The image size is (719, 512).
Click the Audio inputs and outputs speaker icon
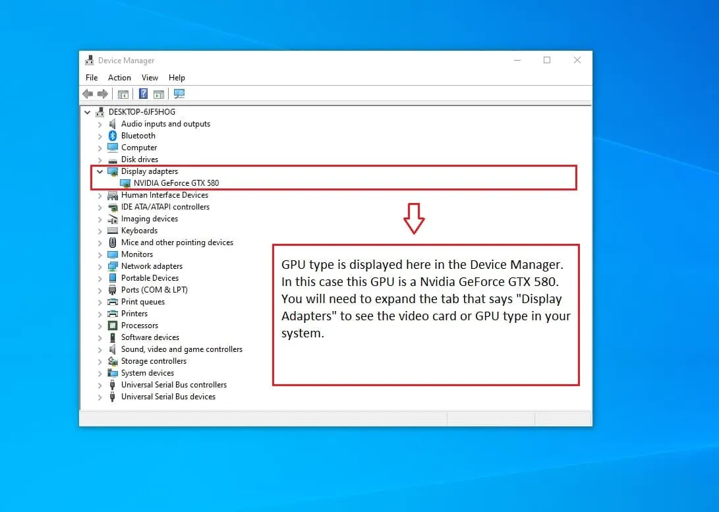[112, 124]
